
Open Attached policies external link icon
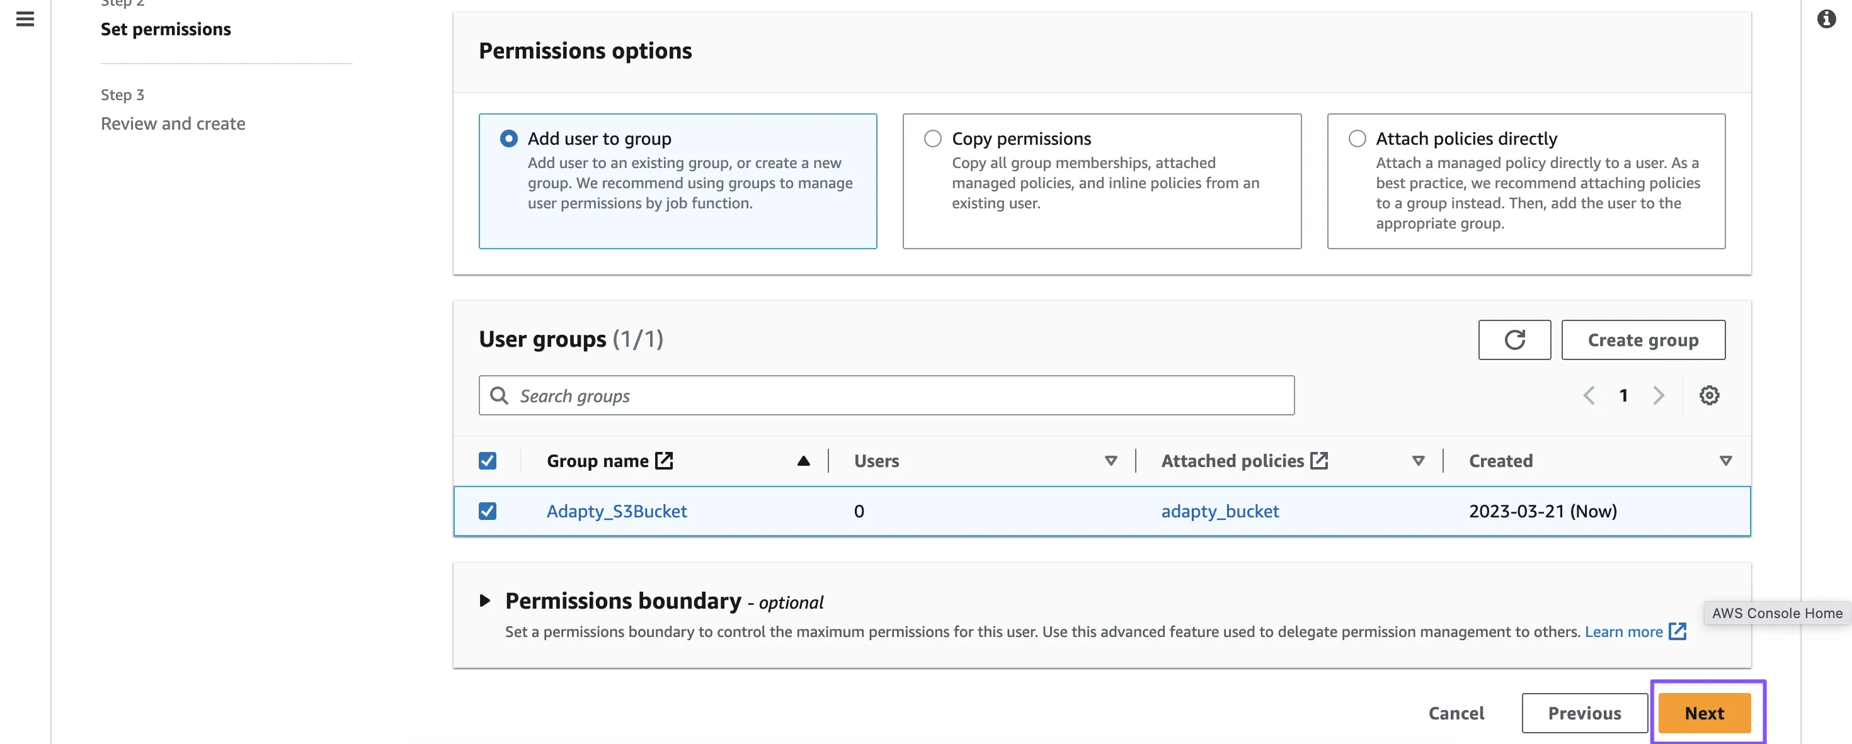tap(1319, 461)
